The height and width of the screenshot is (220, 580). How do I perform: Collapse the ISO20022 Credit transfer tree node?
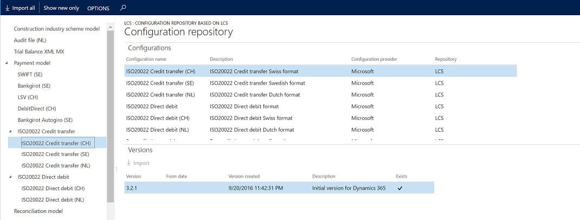[x=10, y=132]
